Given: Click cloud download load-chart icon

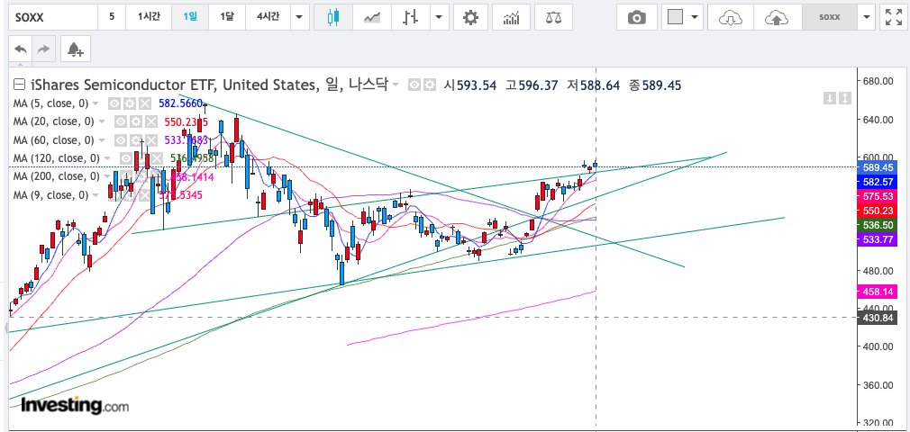Looking at the screenshot, I should [x=730, y=17].
